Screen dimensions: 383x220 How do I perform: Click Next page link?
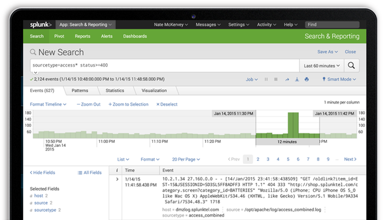(350, 159)
